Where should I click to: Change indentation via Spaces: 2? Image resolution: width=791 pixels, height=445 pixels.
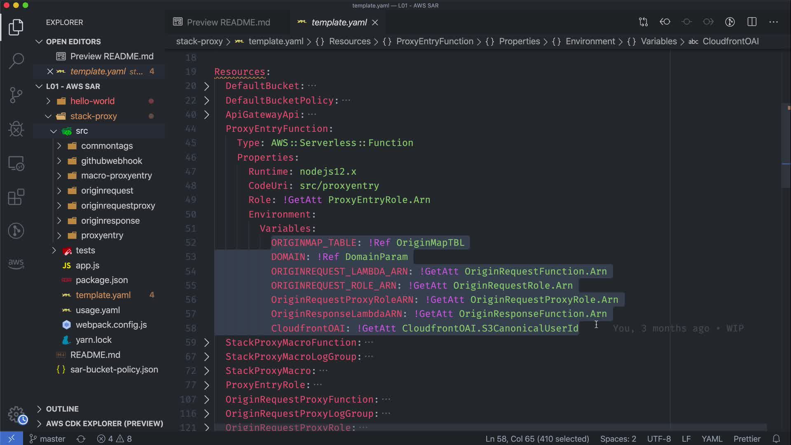pyautogui.click(x=618, y=439)
